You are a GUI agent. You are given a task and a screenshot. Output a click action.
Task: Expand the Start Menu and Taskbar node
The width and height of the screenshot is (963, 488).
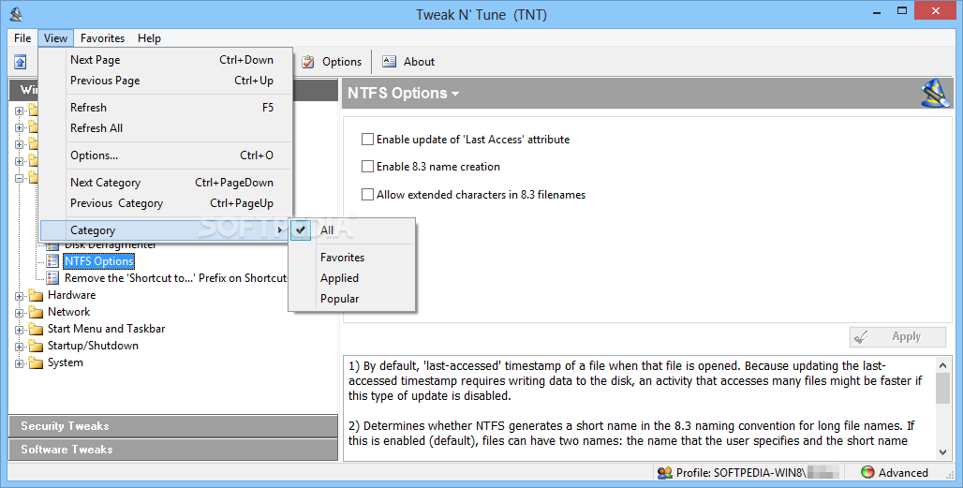tap(19, 330)
